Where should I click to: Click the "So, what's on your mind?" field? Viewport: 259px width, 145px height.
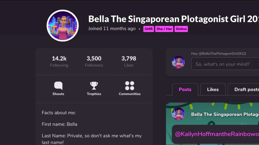(225, 64)
